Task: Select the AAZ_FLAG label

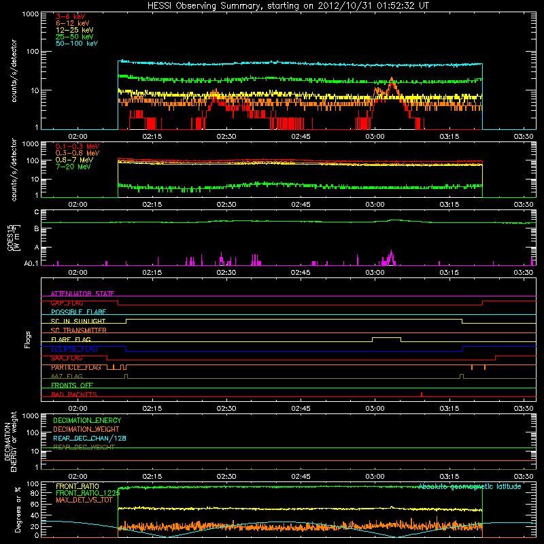Action: tap(67, 376)
